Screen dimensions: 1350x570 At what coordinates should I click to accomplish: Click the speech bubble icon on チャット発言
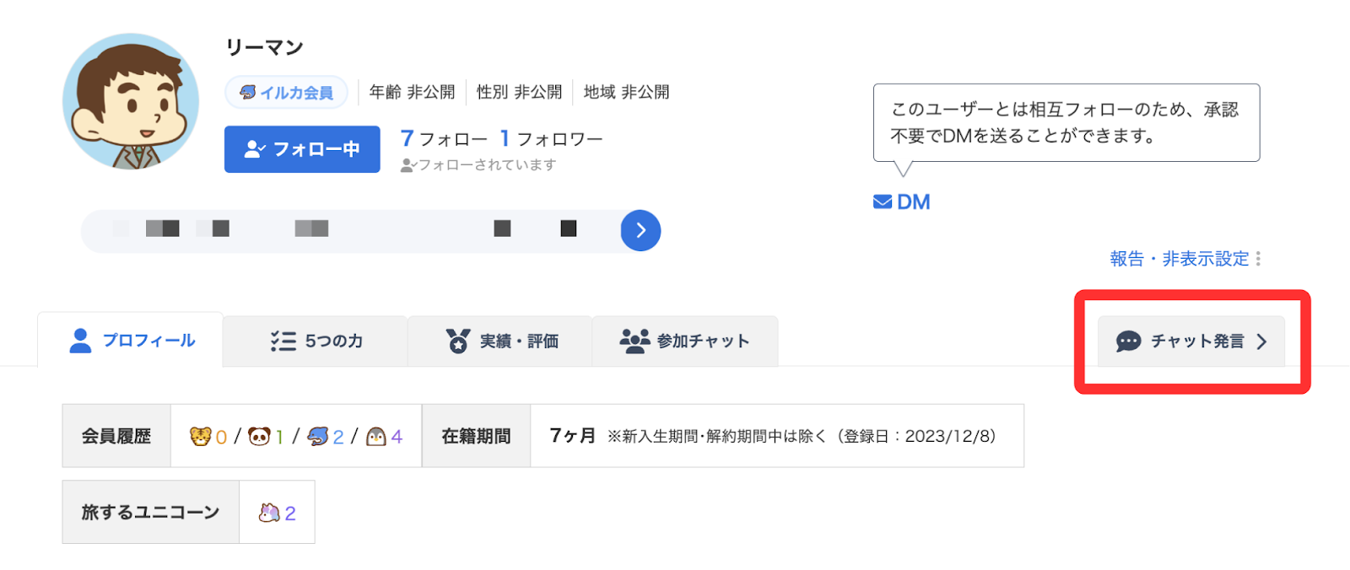point(1128,341)
